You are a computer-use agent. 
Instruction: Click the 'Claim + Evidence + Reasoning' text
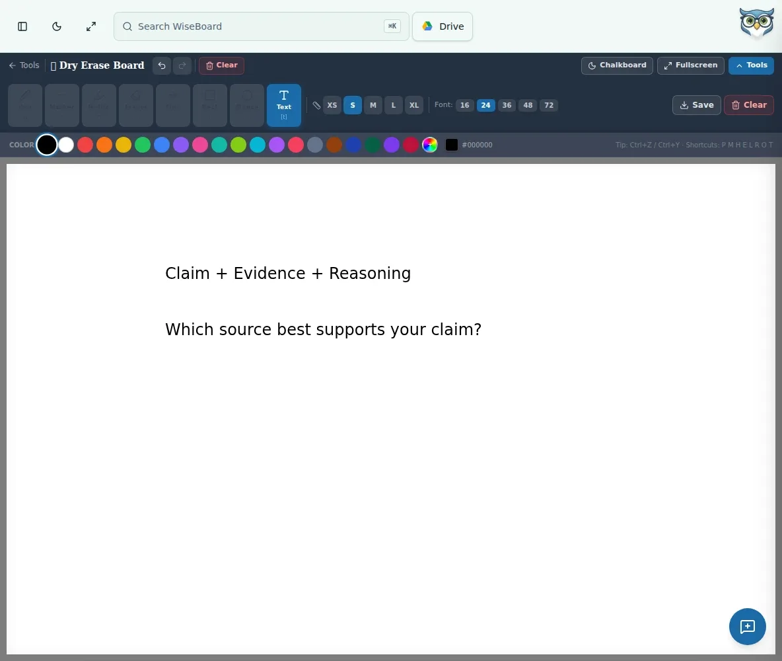click(x=288, y=274)
